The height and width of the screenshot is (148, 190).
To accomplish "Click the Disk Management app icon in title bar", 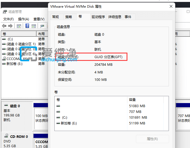I will coord(5,12).
